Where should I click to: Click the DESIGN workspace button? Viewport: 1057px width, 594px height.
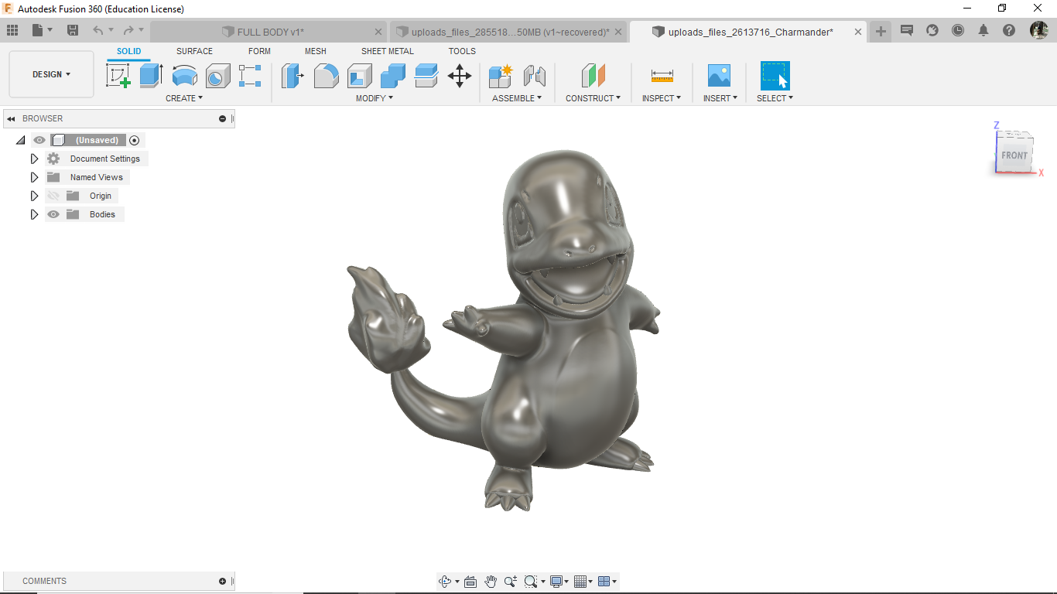50,74
